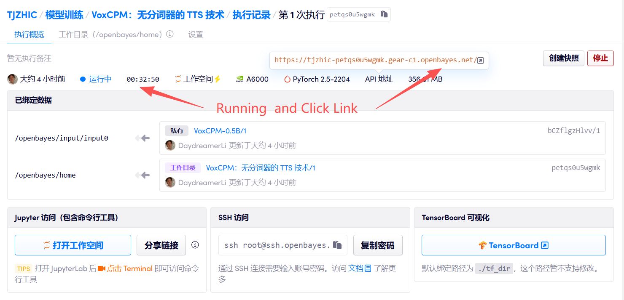Open the 工作目录 (/openbayes/home) tab

click(110, 35)
